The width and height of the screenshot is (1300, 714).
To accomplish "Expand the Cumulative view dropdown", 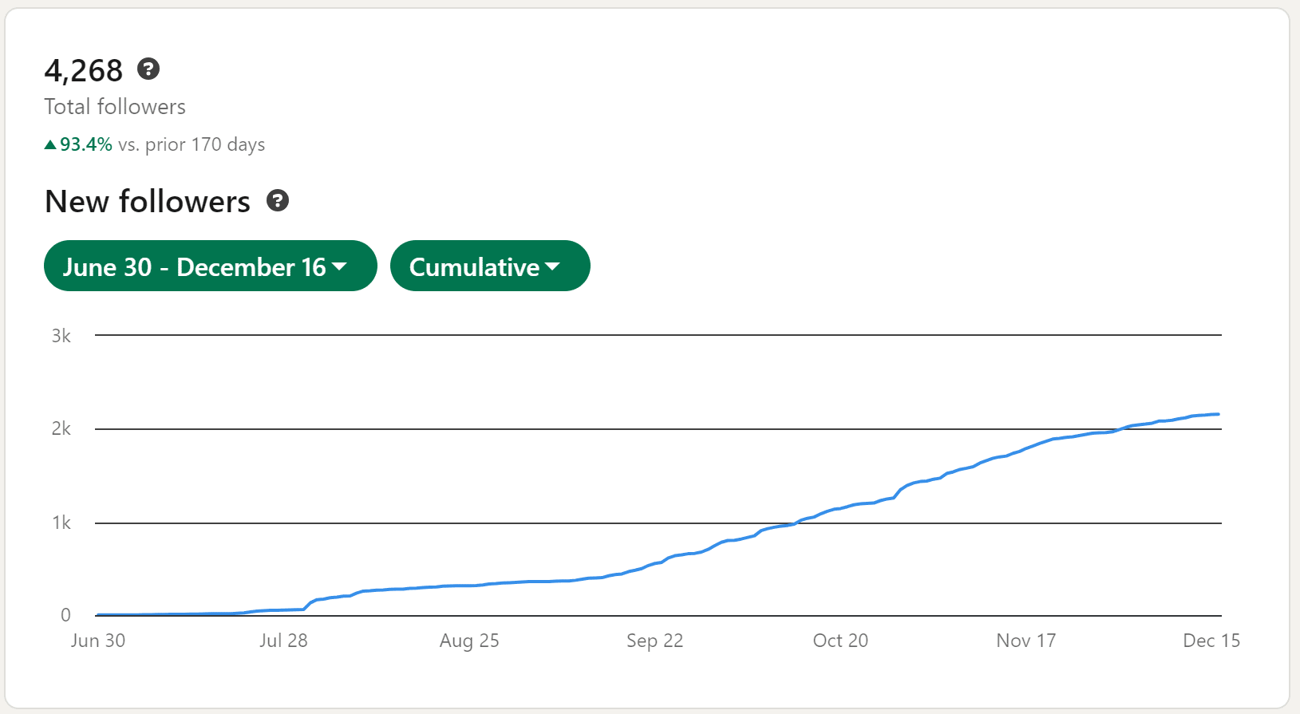I will (x=474, y=266).
